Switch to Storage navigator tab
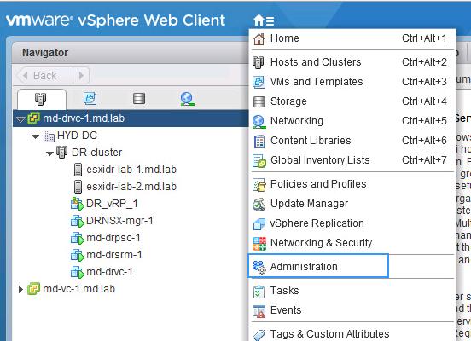This screenshot has height=341, width=471. click(139, 98)
